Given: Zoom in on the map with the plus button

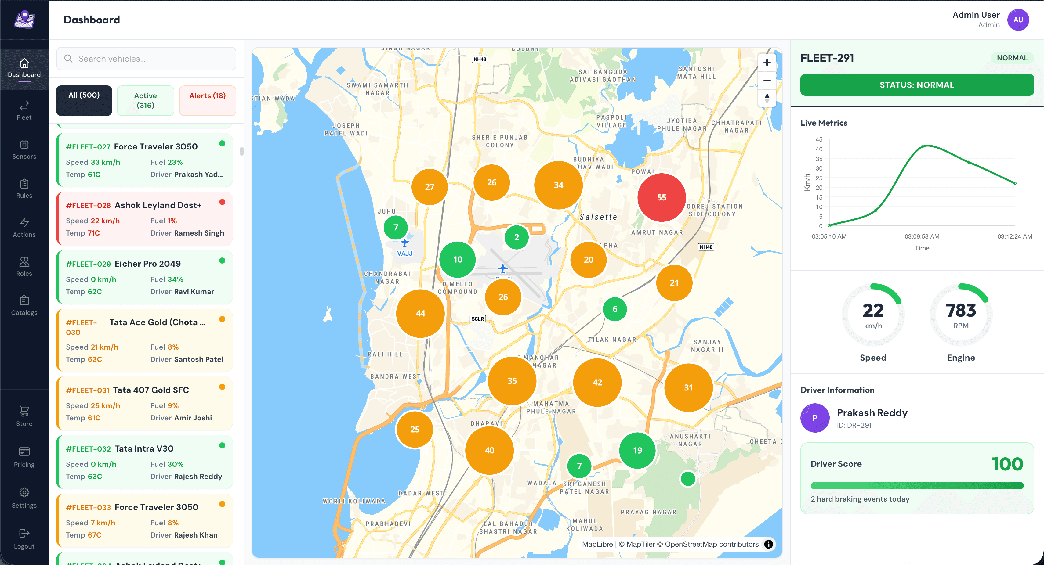Looking at the screenshot, I should click(x=767, y=63).
